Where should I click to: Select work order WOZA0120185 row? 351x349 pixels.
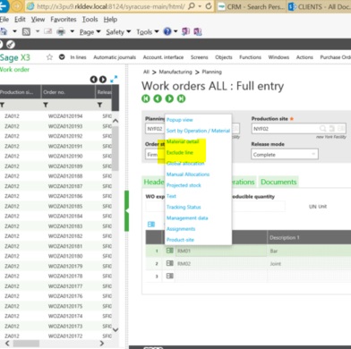[x=56, y=206]
